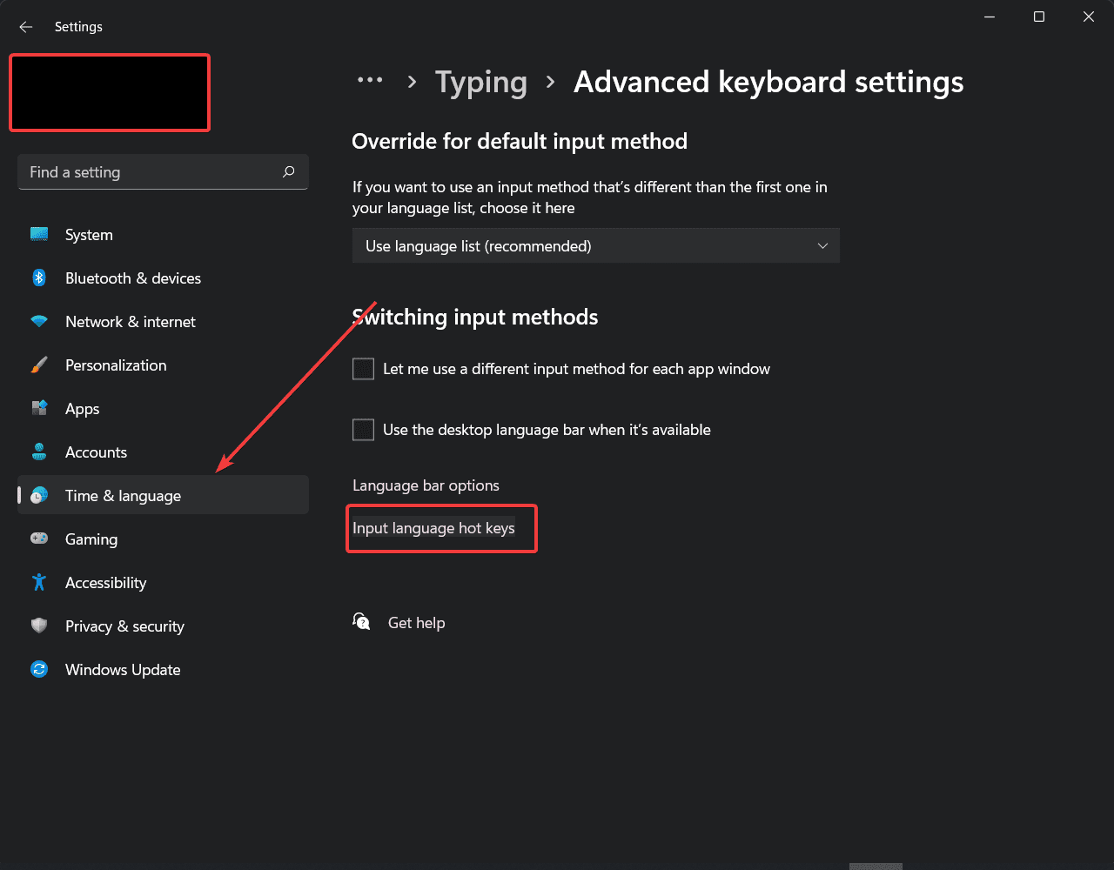Select Bluetooth & devices category
Image resolution: width=1114 pixels, height=870 pixels.
point(132,278)
